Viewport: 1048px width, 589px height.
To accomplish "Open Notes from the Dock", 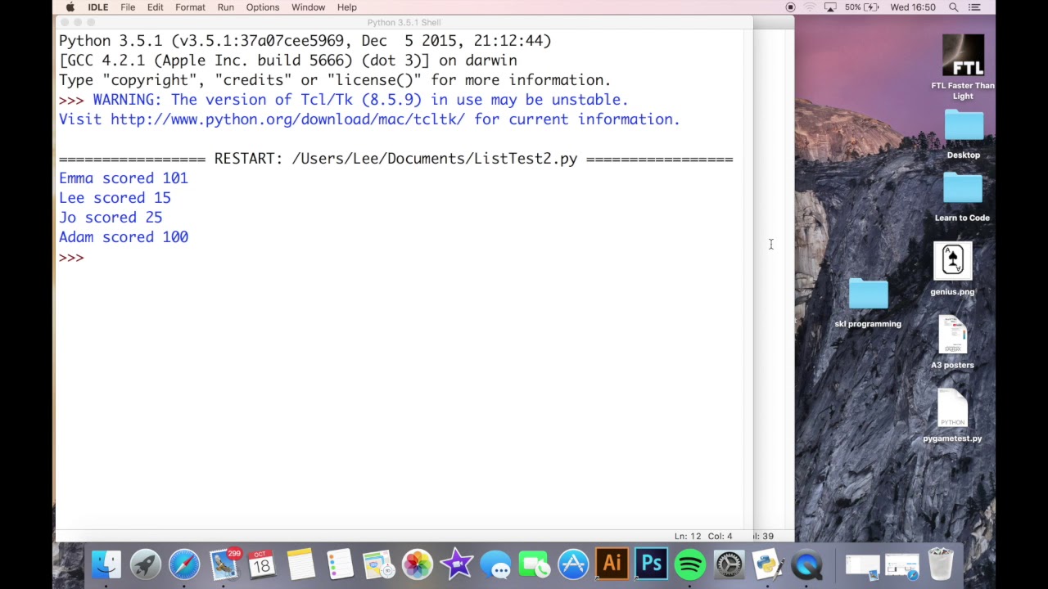I will coord(300,564).
